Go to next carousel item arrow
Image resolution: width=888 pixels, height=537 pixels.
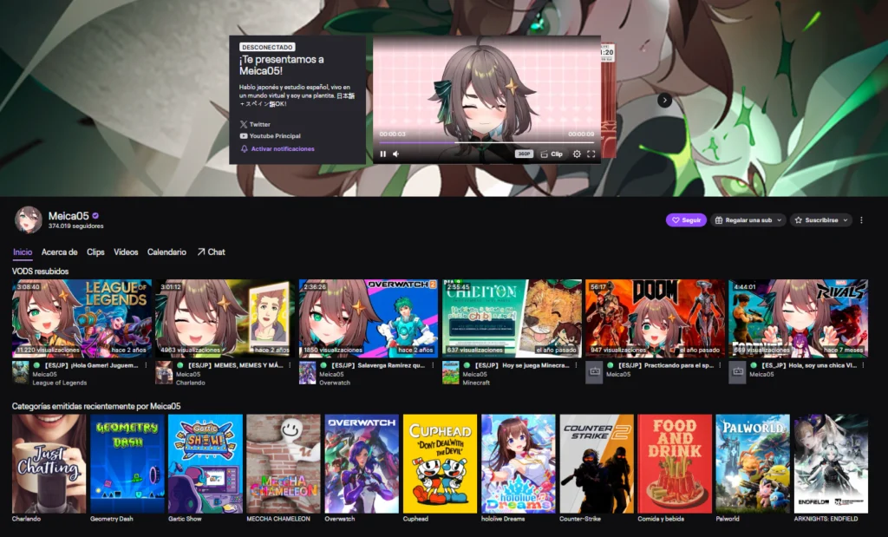coord(665,101)
